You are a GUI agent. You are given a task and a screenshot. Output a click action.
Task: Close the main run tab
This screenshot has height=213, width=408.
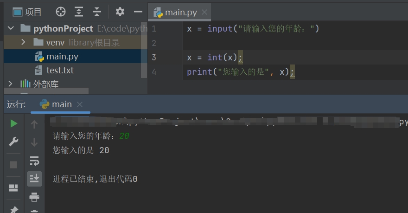coord(80,104)
